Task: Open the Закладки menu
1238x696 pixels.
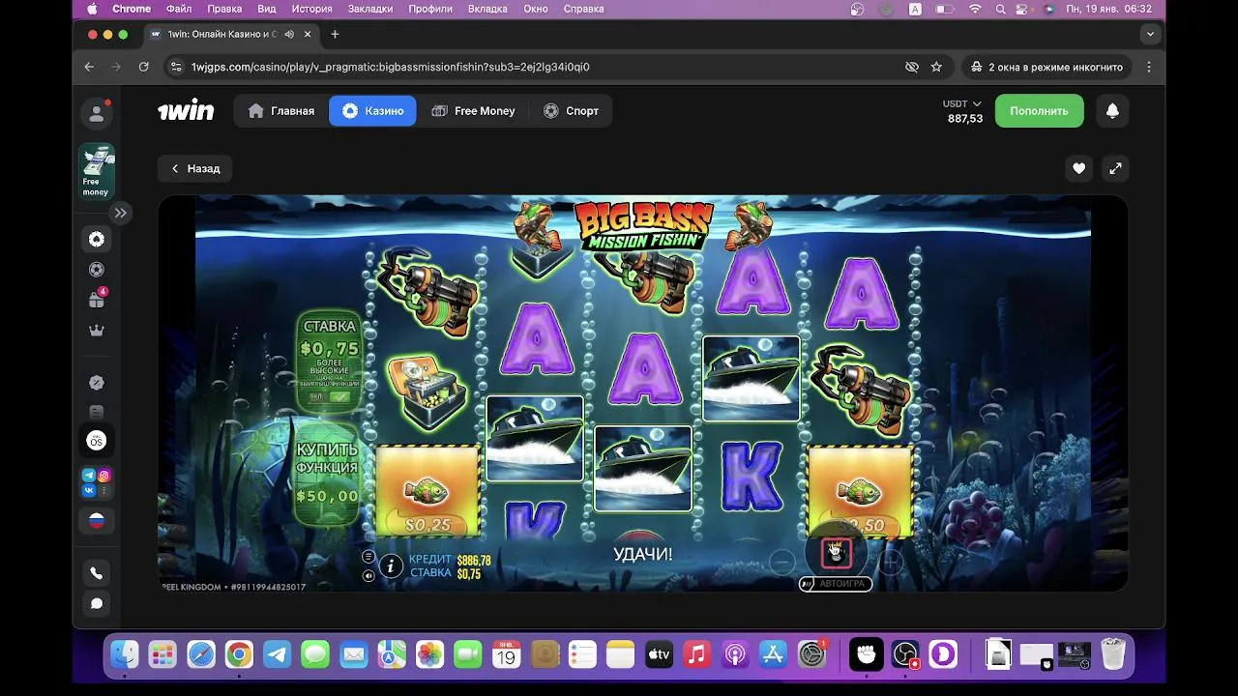Action: pyautogui.click(x=369, y=9)
